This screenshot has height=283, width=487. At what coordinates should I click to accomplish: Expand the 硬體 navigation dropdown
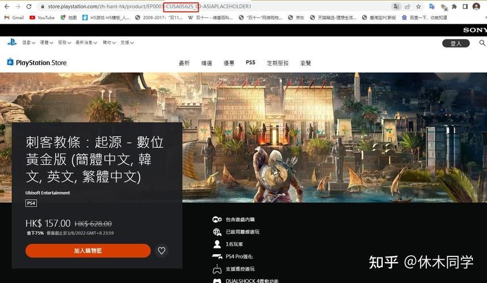[46, 42]
